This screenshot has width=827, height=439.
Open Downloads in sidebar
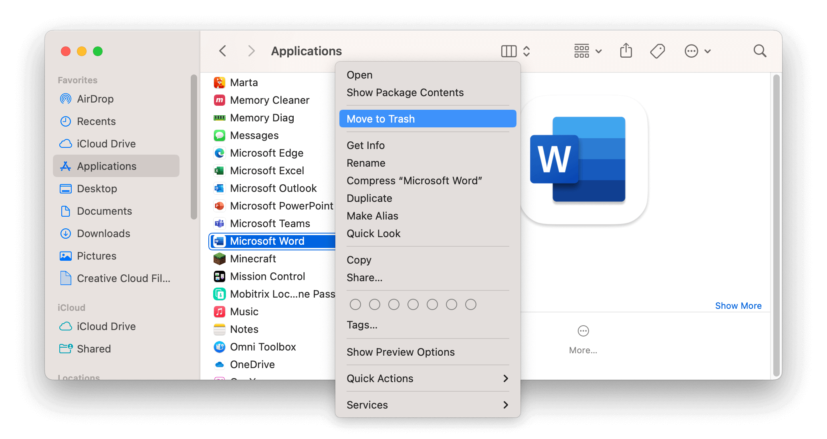pyautogui.click(x=116, y=234)
